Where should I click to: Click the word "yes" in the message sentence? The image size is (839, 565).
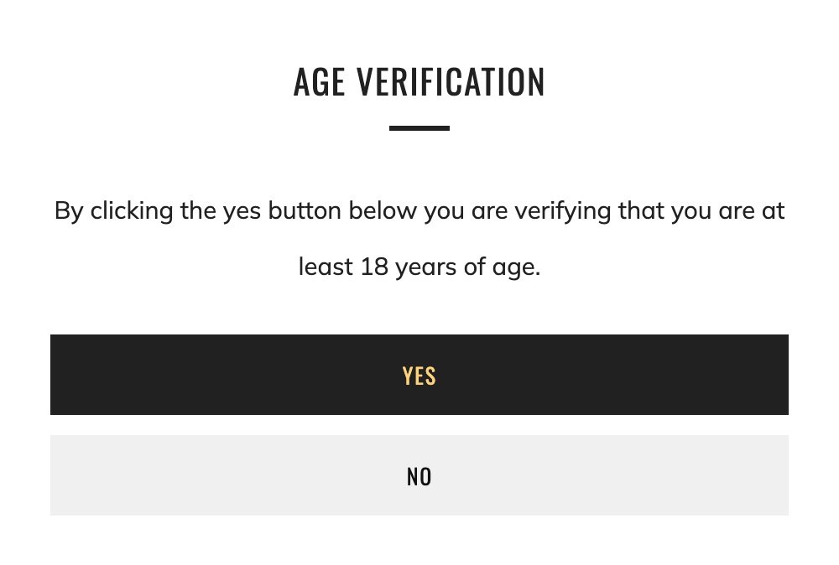(x=242, y=211)
